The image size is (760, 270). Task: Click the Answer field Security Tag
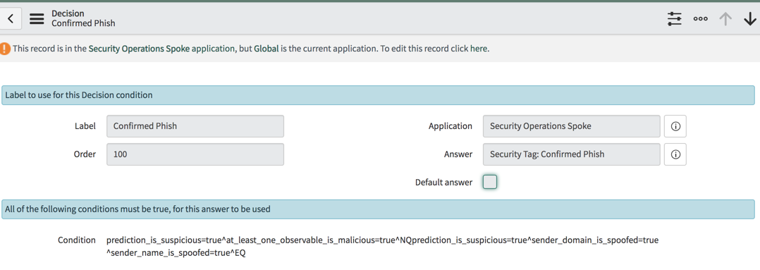[x=572, y=154]
